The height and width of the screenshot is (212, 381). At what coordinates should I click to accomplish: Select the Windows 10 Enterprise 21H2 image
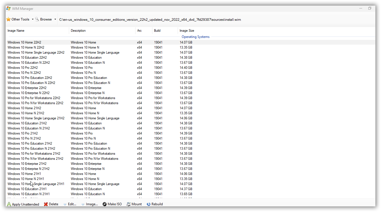[x=27, y=164]
